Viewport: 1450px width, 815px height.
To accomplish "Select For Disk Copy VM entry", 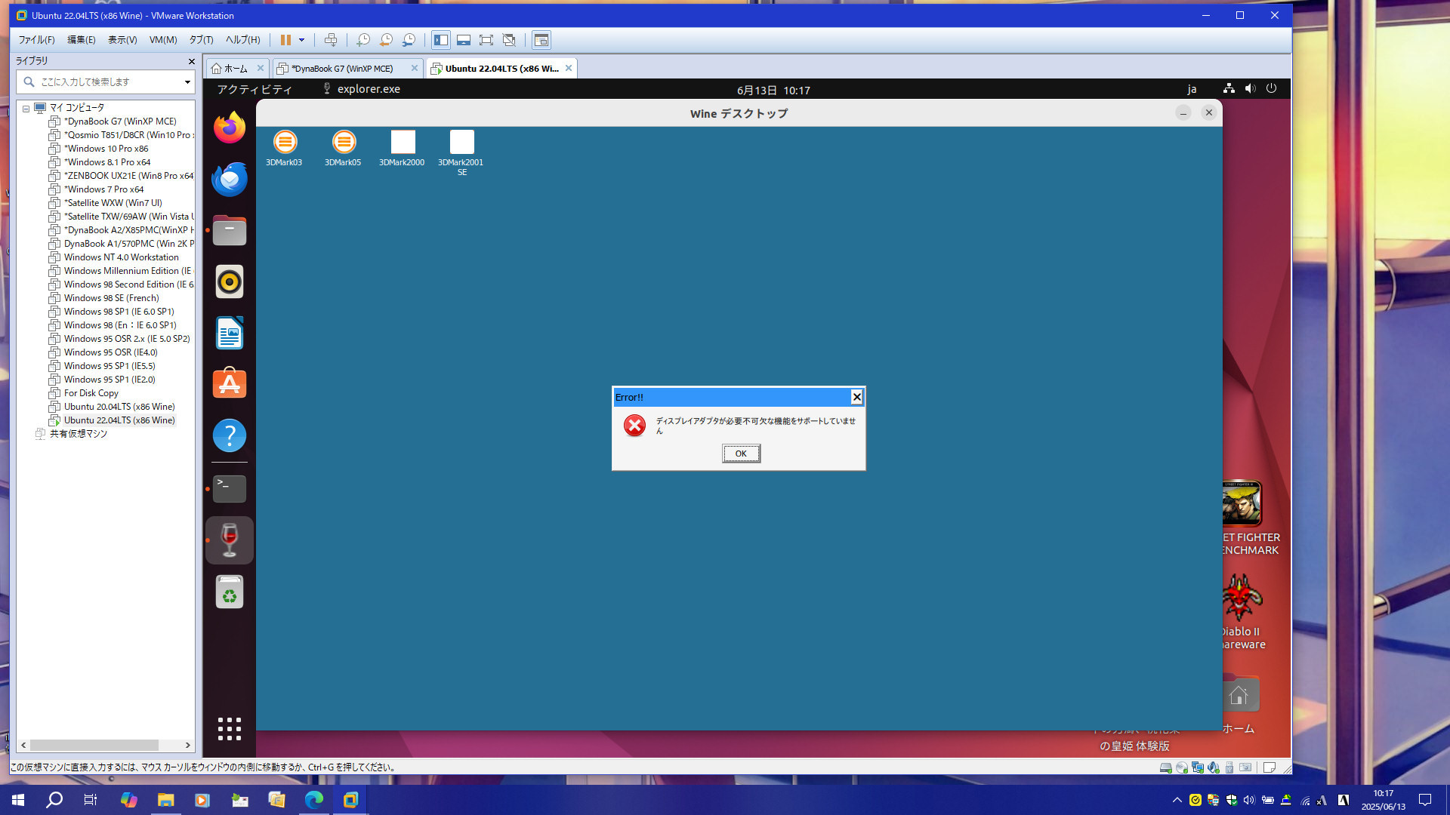I will pos(84,393).
